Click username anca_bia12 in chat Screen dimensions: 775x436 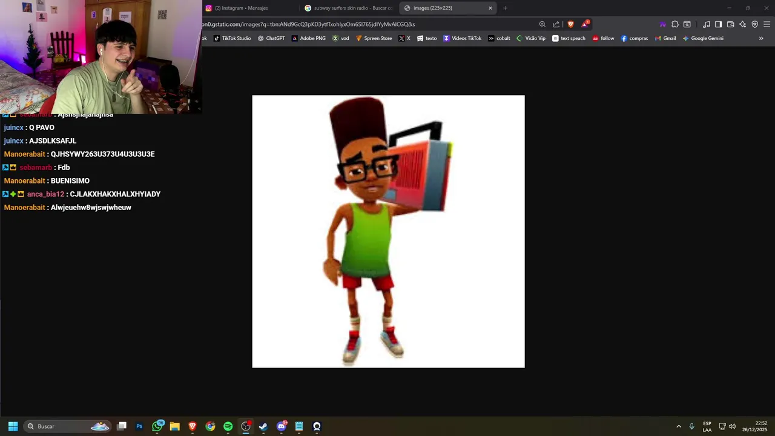(45, 194)
